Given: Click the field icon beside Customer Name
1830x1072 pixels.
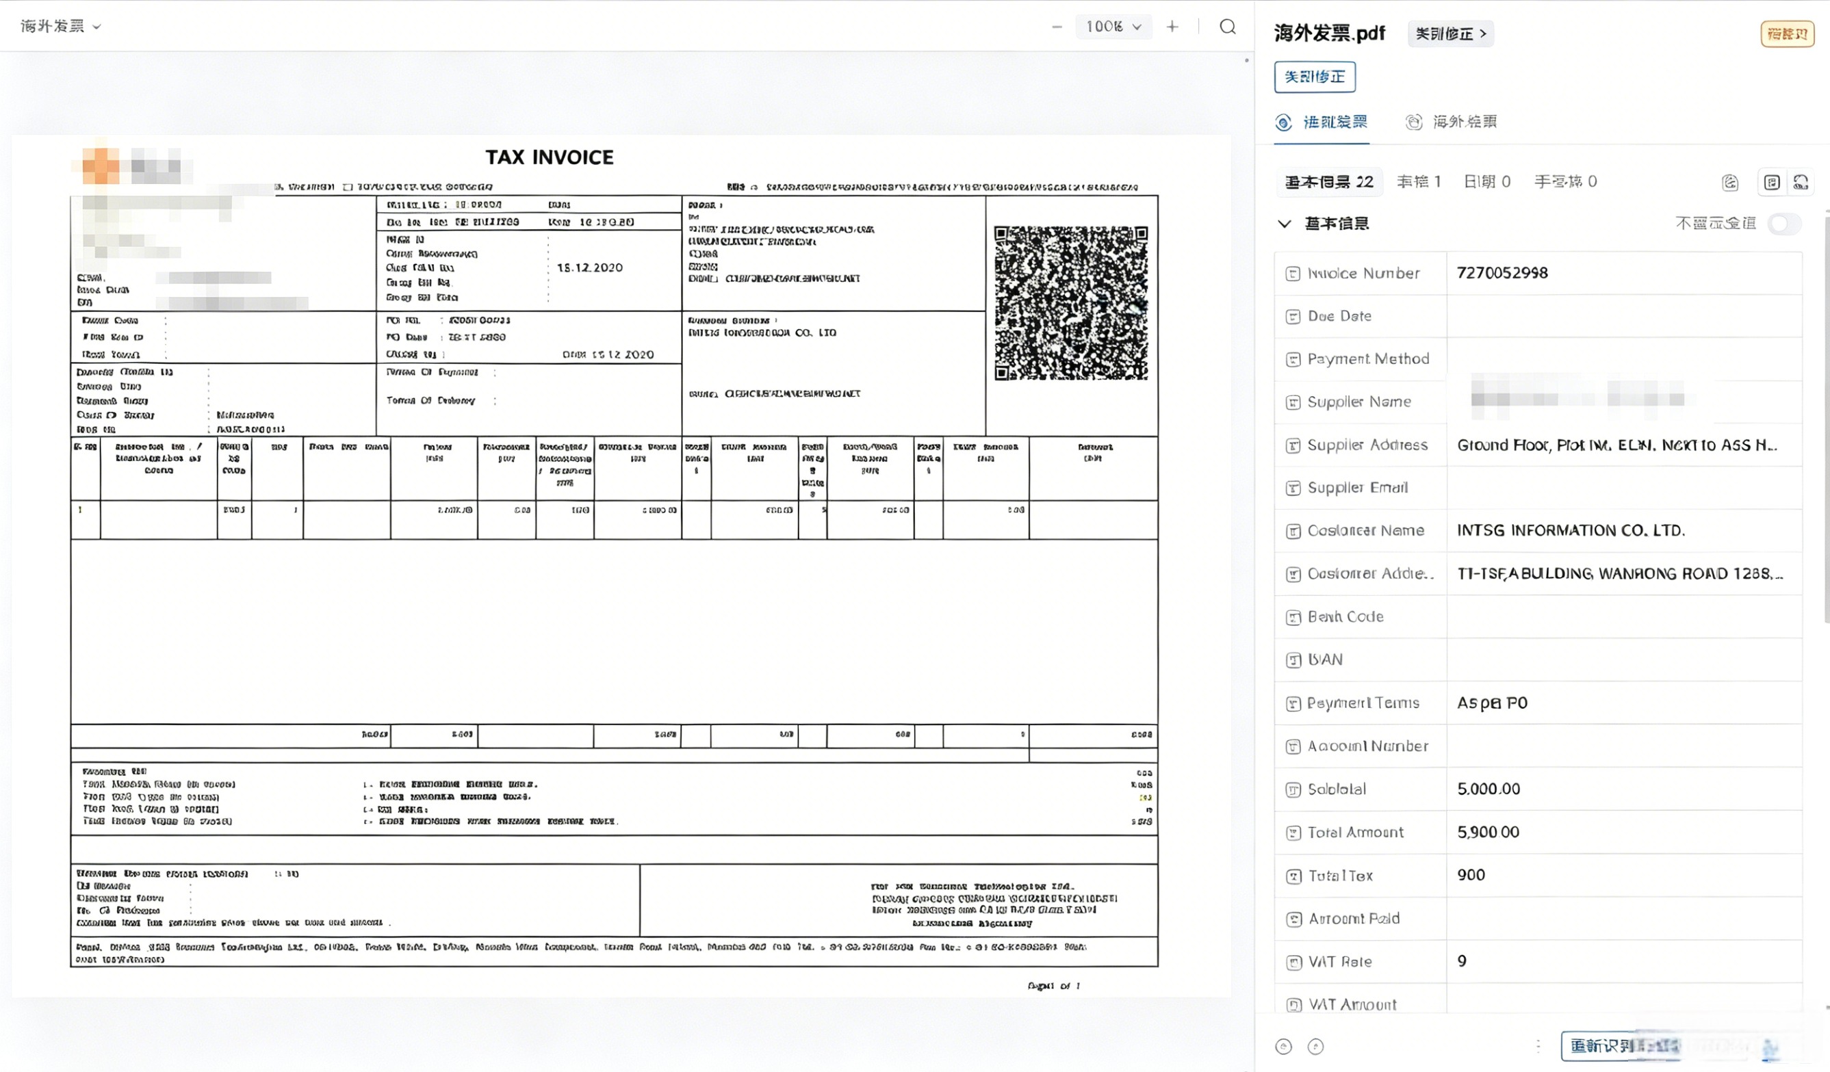Looking at the screenshot, I should [x=1293, y=532].
